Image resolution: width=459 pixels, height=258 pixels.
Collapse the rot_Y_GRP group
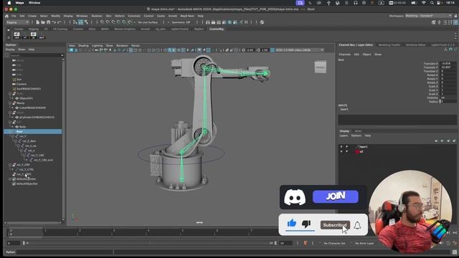10,165
